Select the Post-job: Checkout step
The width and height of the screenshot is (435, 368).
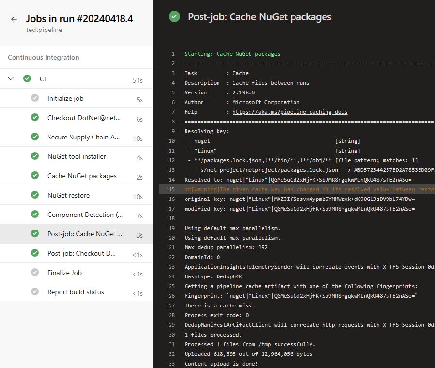(x=81, y=253)
